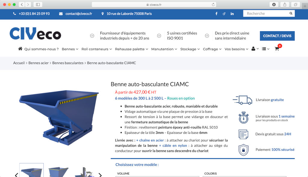Open the shopping cart icon

(x=277, y=49)
